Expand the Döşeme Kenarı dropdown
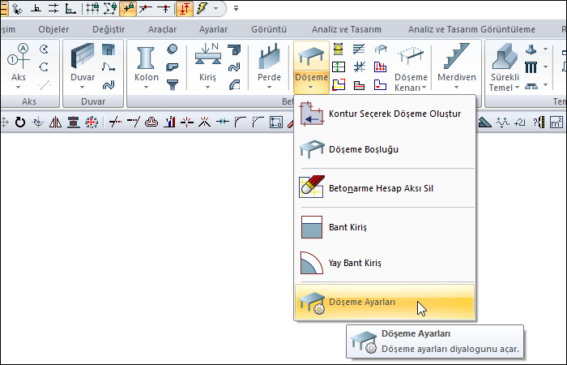The image size is (567, 365). [x=424, y=88]
